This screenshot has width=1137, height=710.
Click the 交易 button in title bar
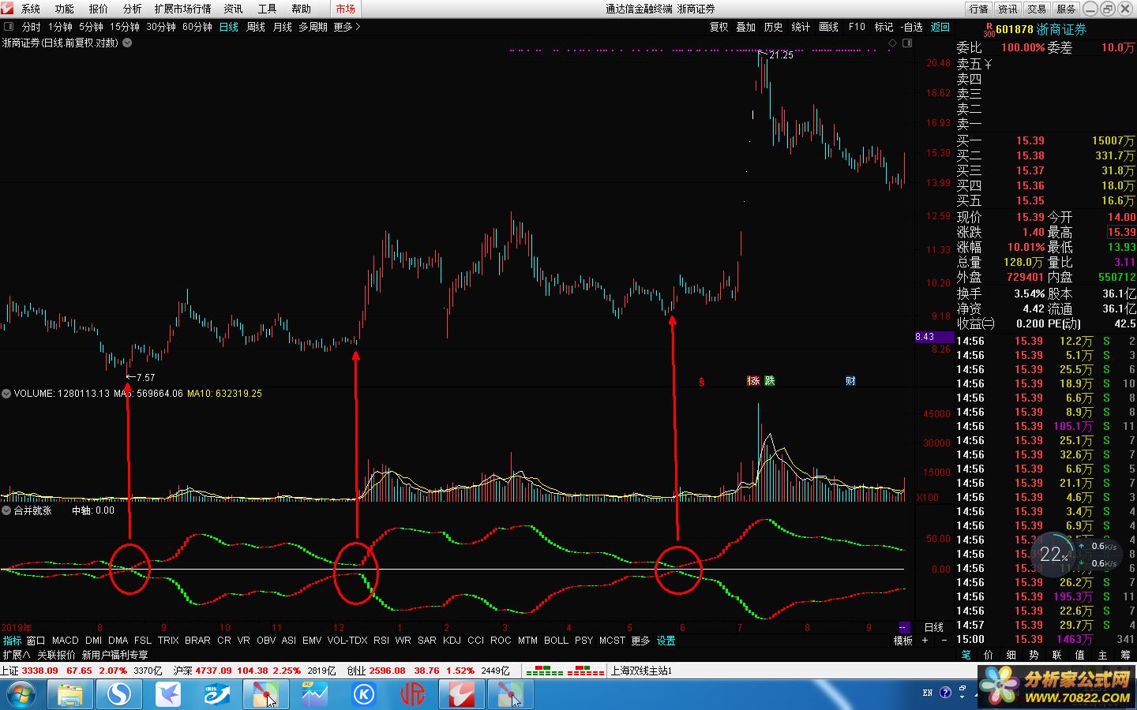tap(1037, 9)
